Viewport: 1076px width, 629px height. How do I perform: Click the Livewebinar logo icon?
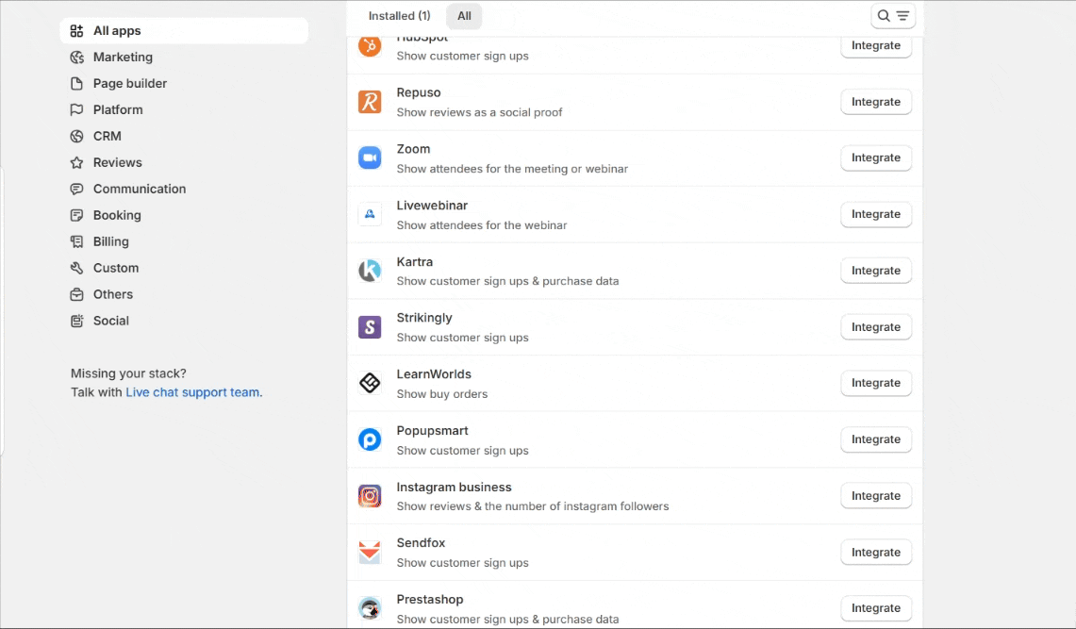pyautogui.click(x=370, y=214)
